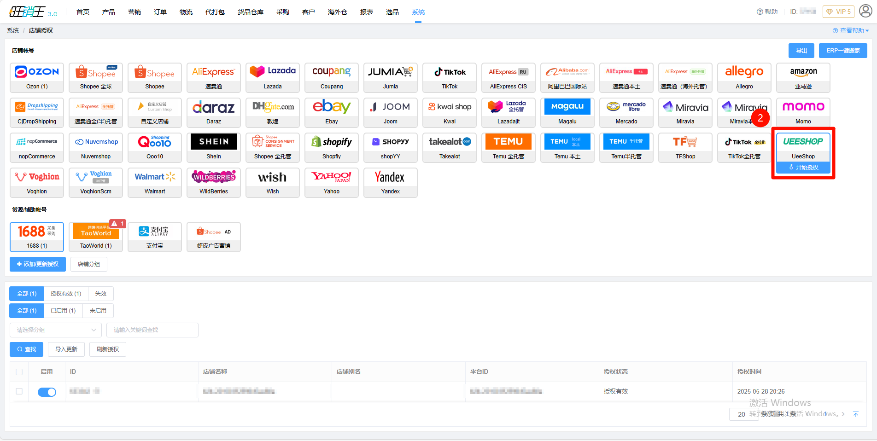Image resolution: width=877 pixels, height=441 pixels.
Task: Click the 刷新授权 button
Action: 108,349
